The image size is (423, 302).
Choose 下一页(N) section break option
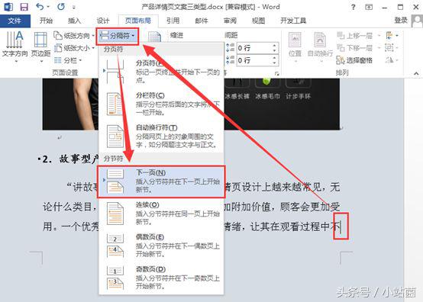(161, 182)
